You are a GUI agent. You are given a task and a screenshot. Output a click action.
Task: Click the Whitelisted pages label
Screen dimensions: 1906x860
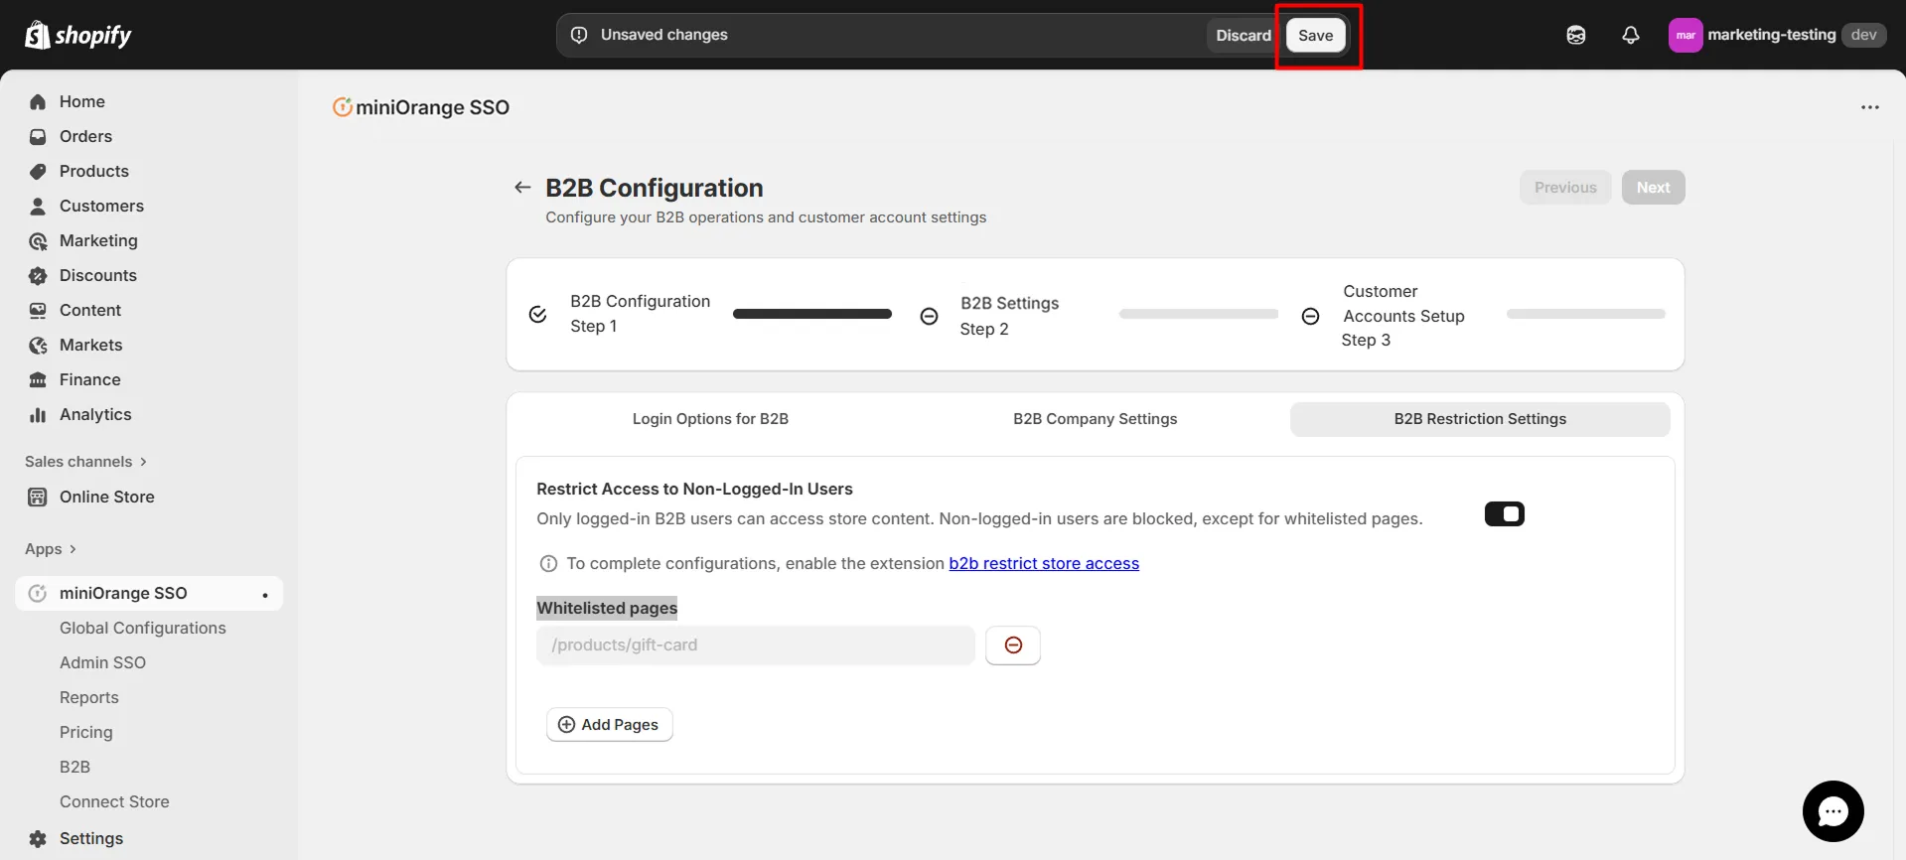607,608
